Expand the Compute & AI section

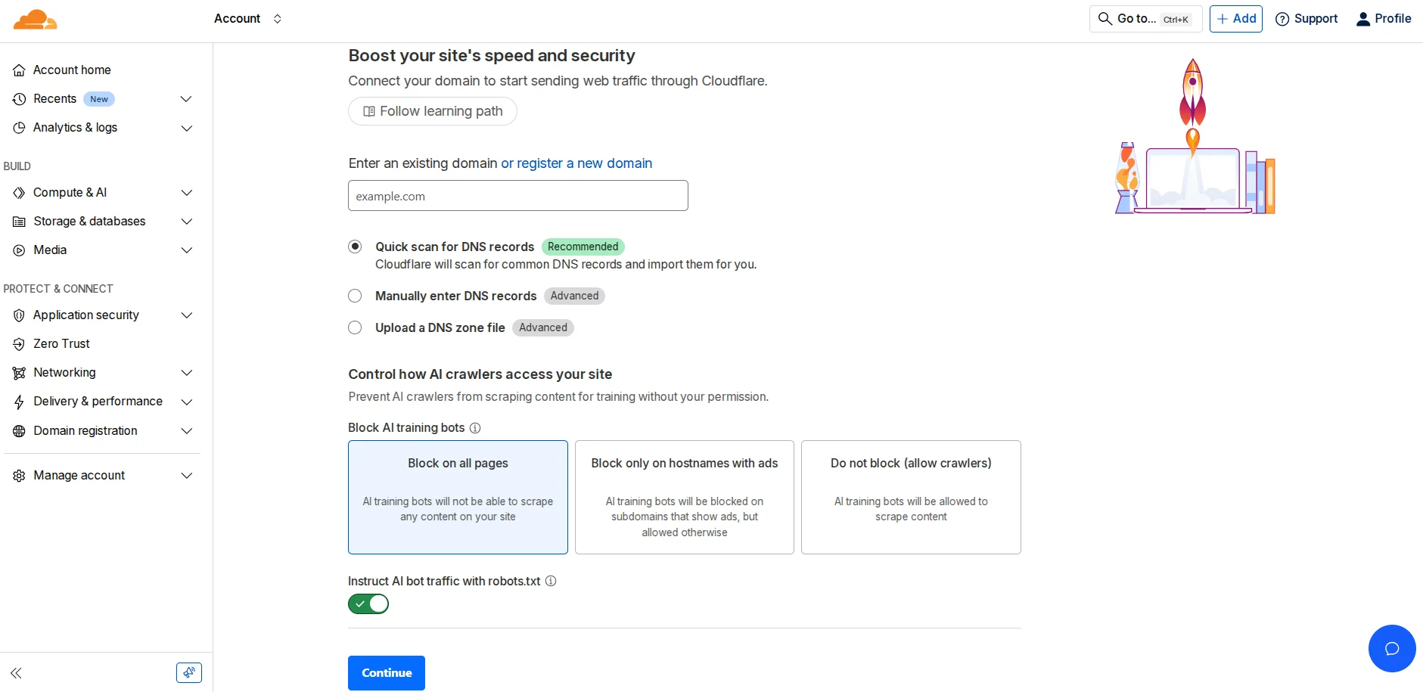186,193
